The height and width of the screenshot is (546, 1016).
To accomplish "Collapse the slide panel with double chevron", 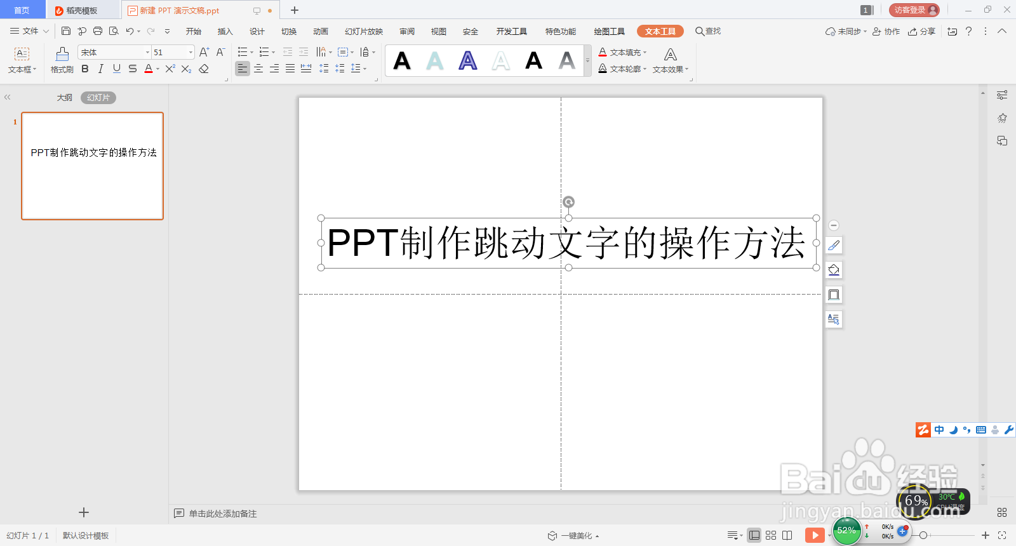I will point(8,97).
